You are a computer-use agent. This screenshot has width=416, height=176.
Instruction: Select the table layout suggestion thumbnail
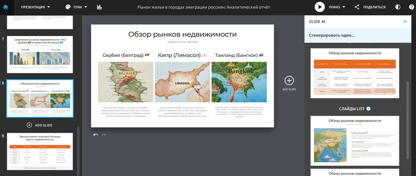point(355,73)
